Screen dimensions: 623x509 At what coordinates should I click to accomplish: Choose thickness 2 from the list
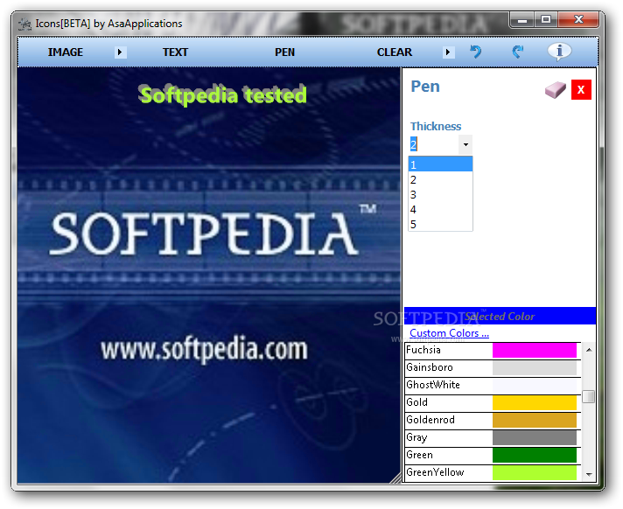[440, 179]
